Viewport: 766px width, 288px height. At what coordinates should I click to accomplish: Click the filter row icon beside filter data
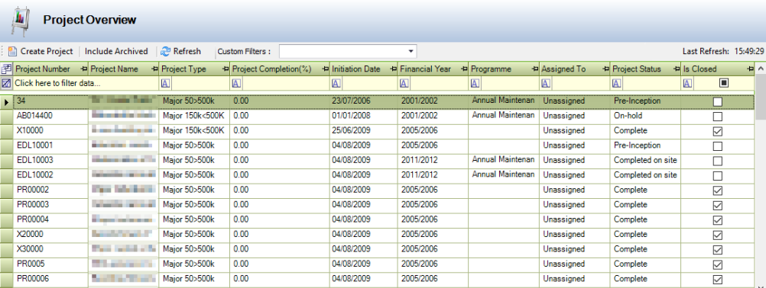click(7, 83)
